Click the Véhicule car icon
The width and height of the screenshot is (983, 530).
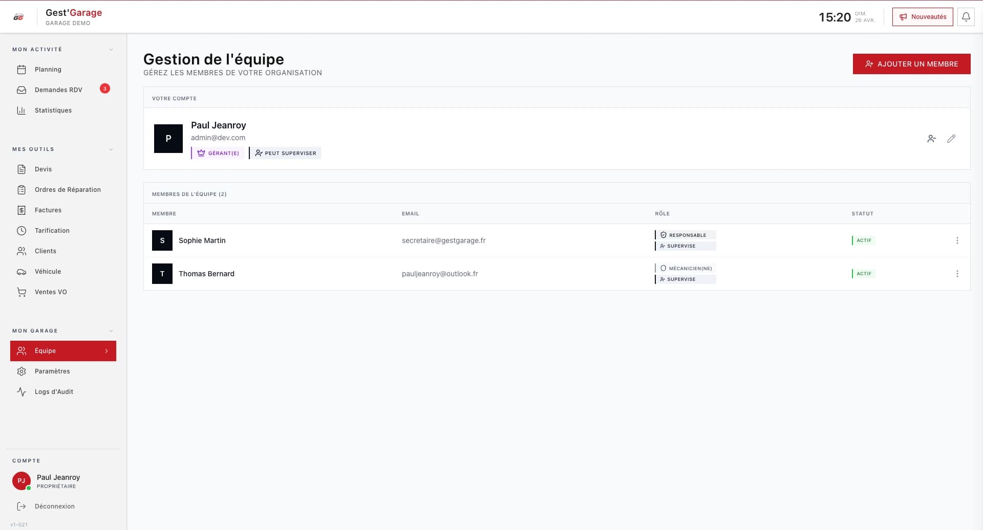22,272
